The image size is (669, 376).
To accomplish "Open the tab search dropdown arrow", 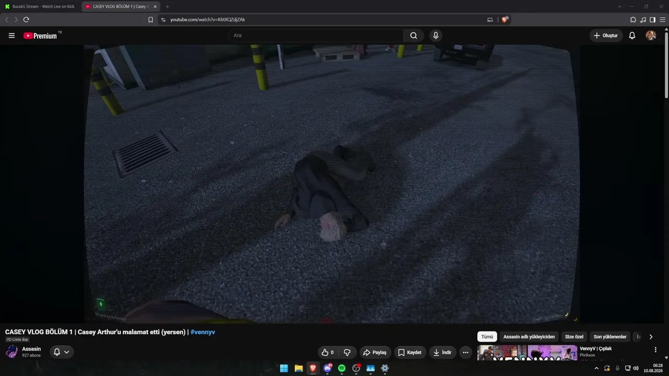I will point(619,6).
